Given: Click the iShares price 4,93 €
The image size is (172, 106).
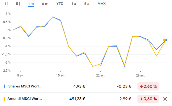Looking at the screenshot, I should (79, 86).
